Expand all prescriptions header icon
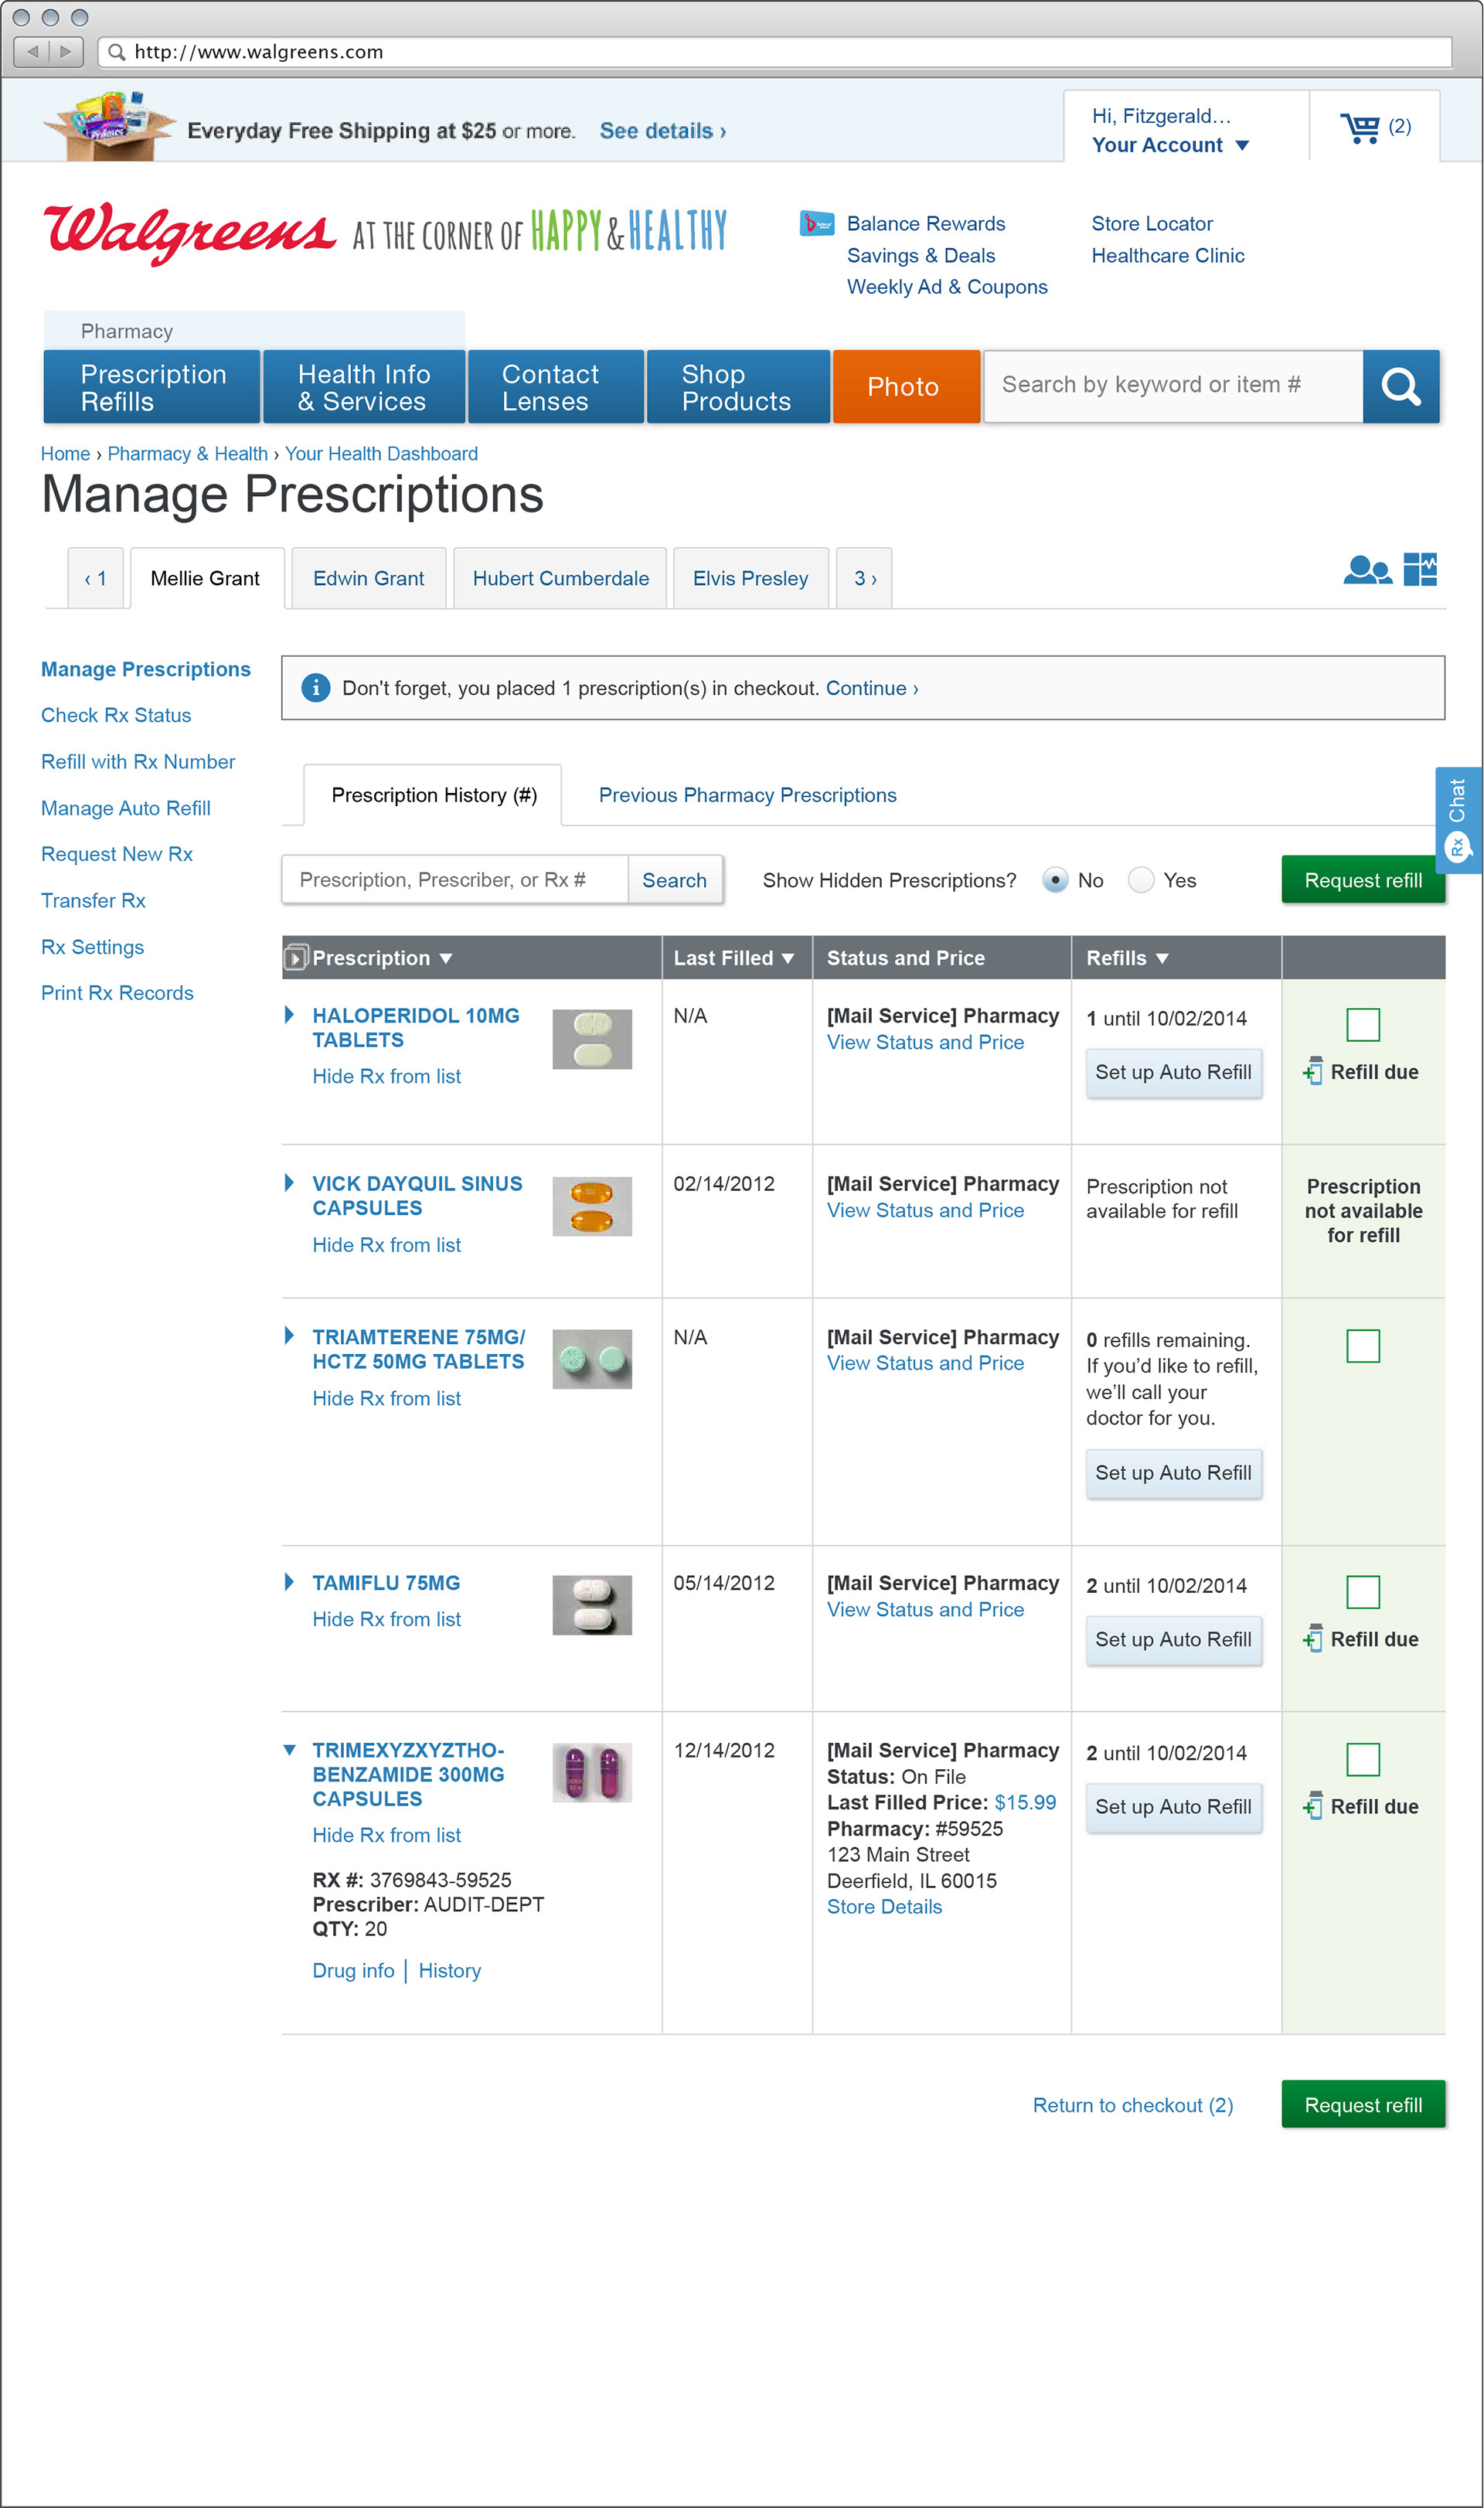The height and width of the screenshot is (2508, 1484). pos(295,958)
